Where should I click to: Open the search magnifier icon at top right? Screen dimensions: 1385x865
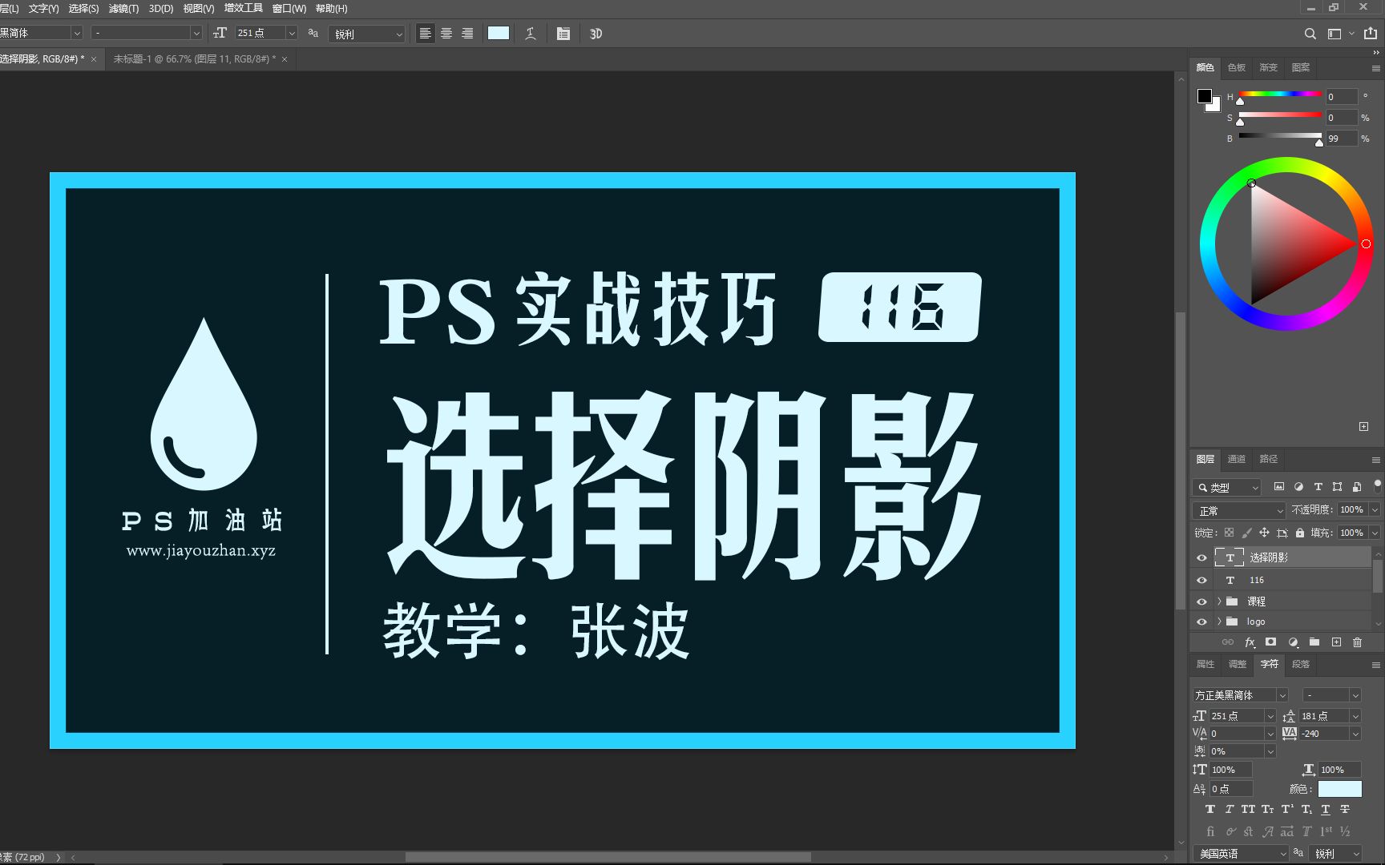[x=1310, y=34]
